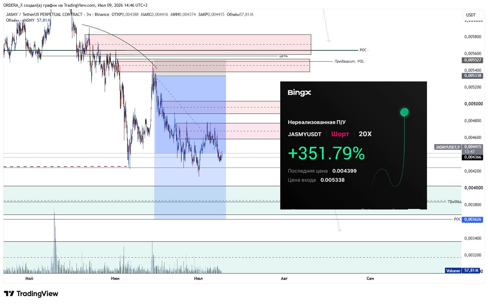The image size is (488, 304).
Task: Click the JASMYUSDT pair on BingX card
Action: point(304,134)
